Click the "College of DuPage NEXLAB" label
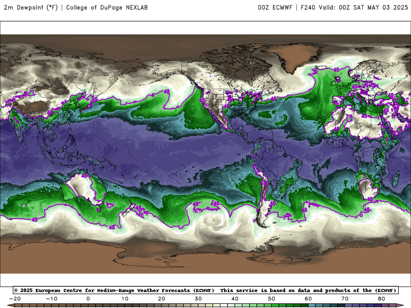 (x=107, y=7)
